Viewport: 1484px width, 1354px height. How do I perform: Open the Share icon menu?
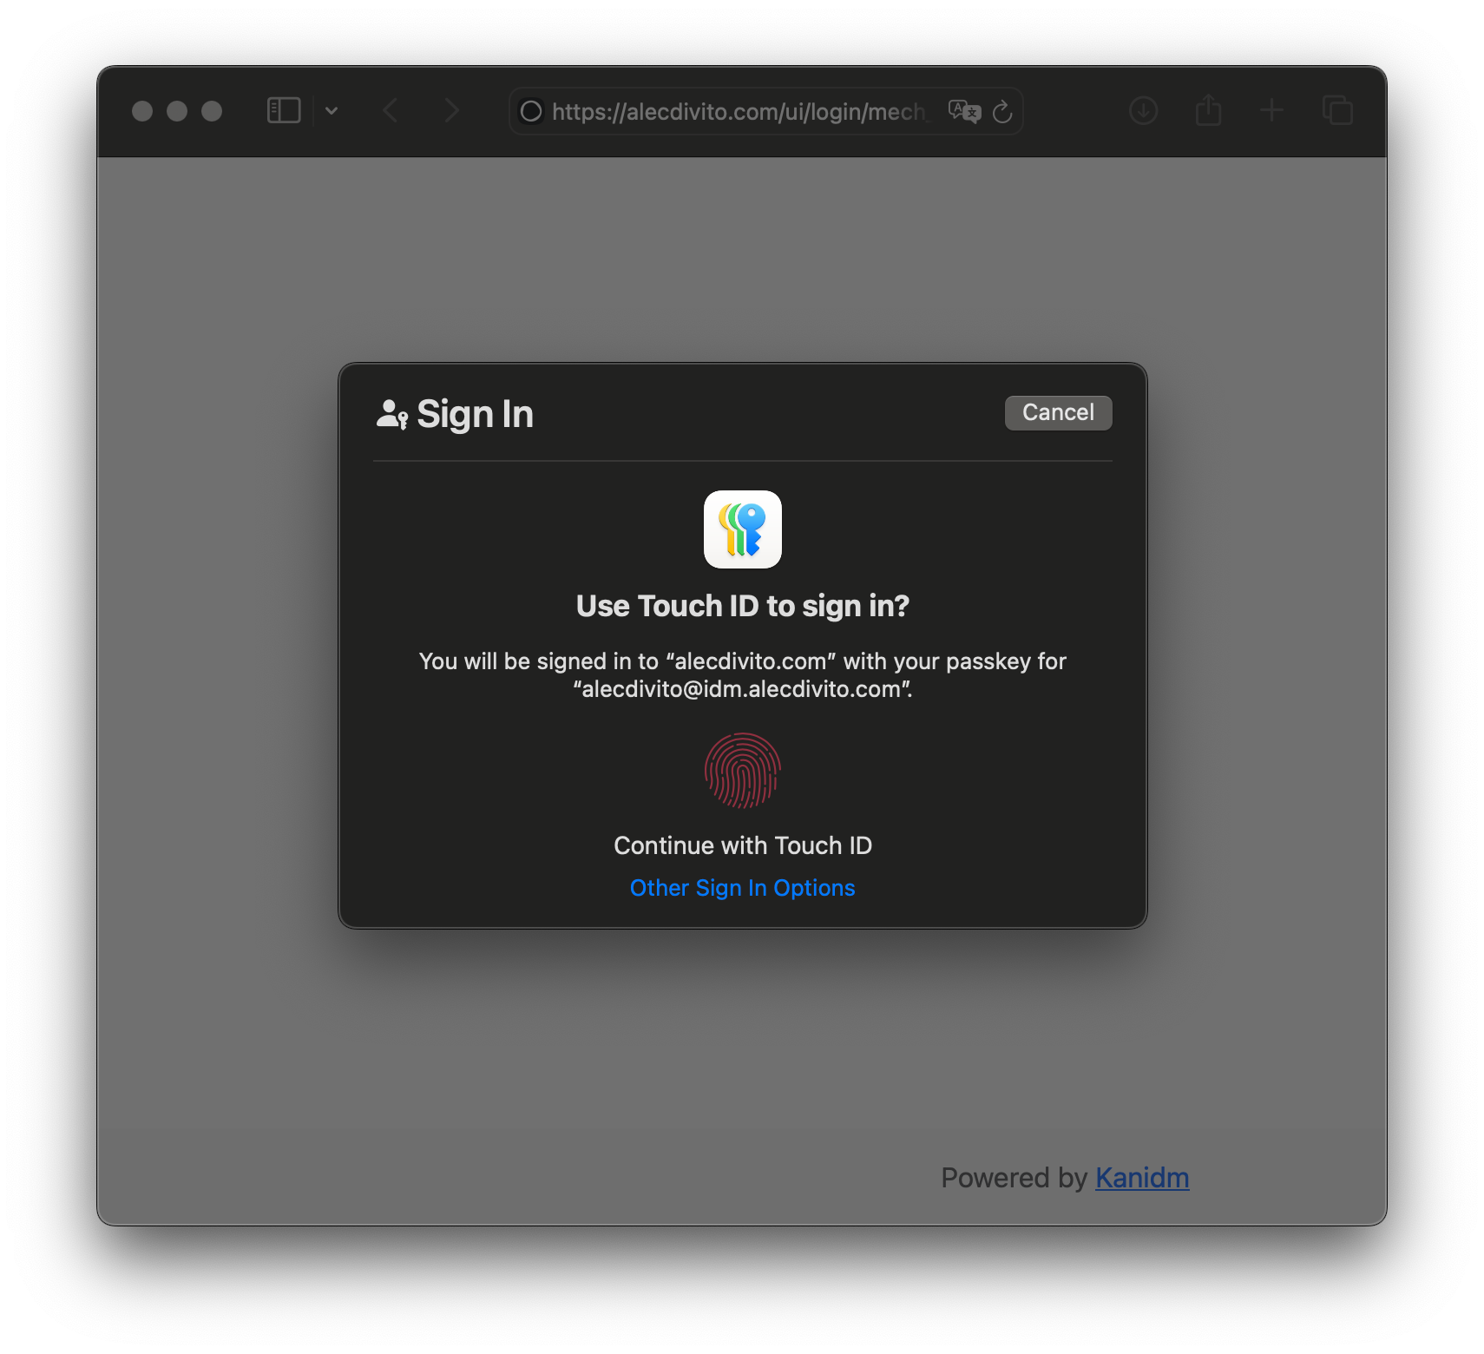1208,110
